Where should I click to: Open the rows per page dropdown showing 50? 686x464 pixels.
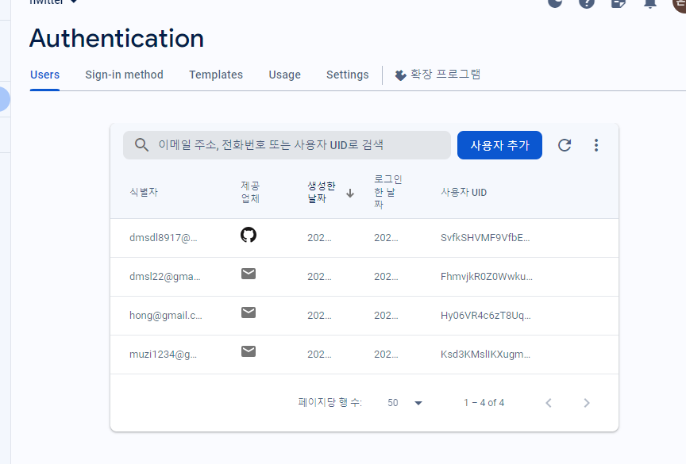[405, 403]
